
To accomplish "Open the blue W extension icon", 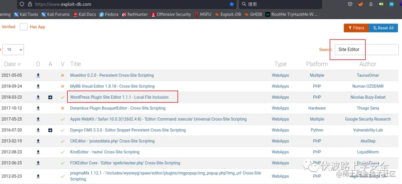I will (x=392, y=4).
